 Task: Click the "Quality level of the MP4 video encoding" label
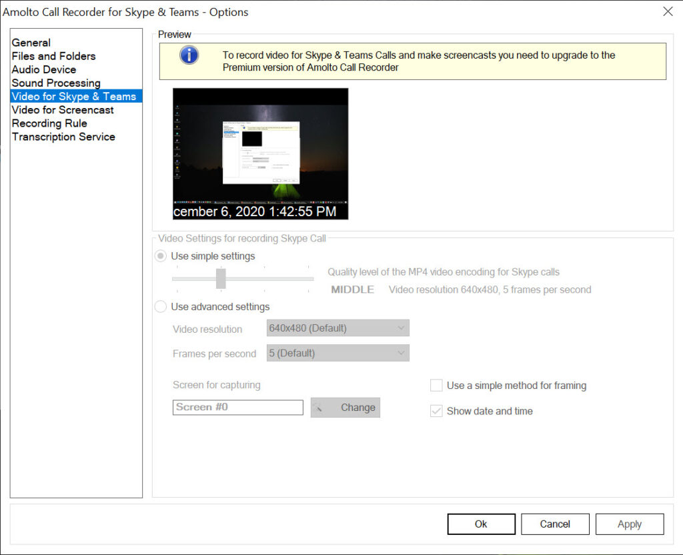point(444,272)
